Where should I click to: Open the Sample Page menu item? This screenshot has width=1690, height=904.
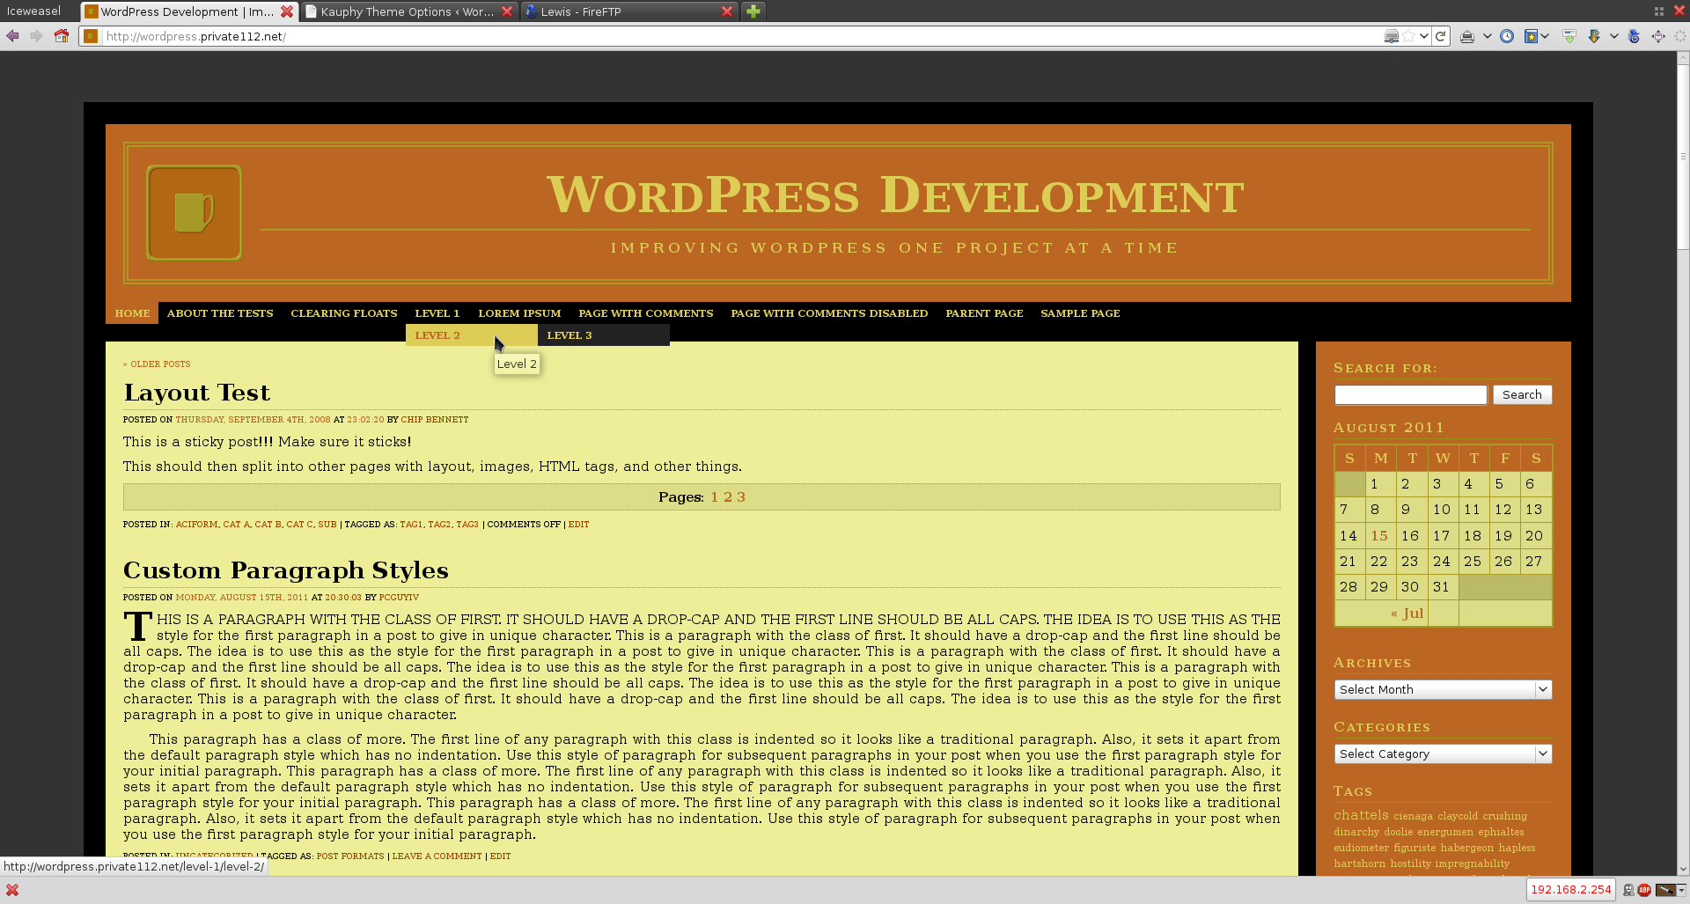[1080, 312]
